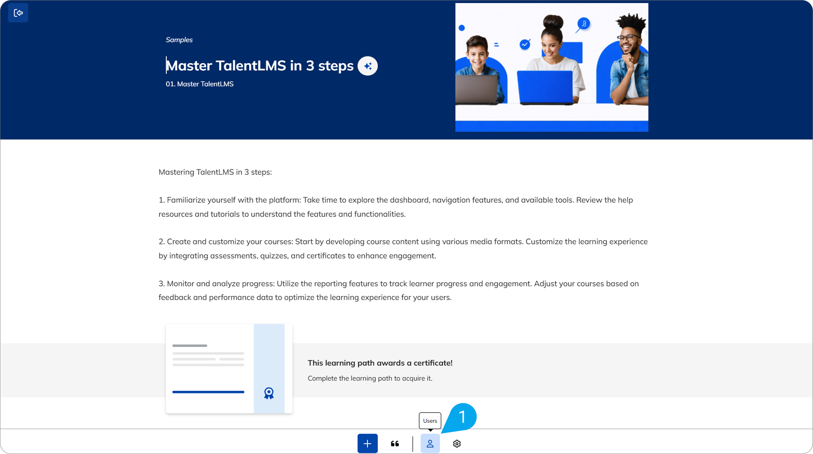Viewport: 813px width, 454px height.
Task: Click the numbered 1 callout marker
Action: point(462,417)
